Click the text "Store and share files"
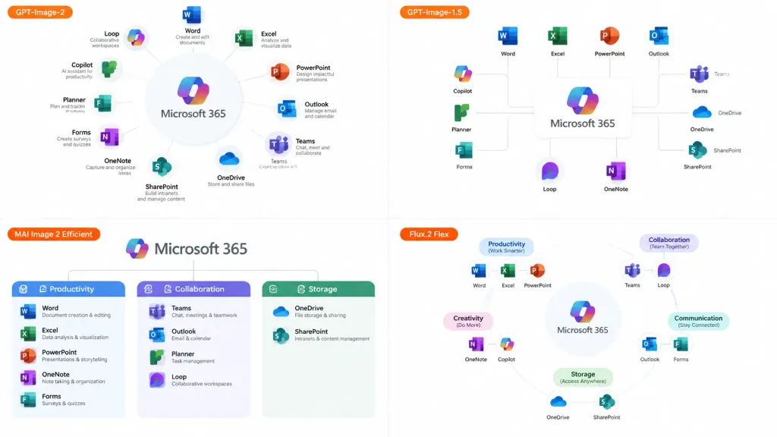This screenshot has height=437, width=777. (231, 184)
